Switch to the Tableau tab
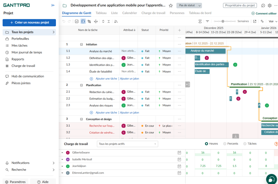This screenshot has height=184, width=278. click(x=101, y=13)
